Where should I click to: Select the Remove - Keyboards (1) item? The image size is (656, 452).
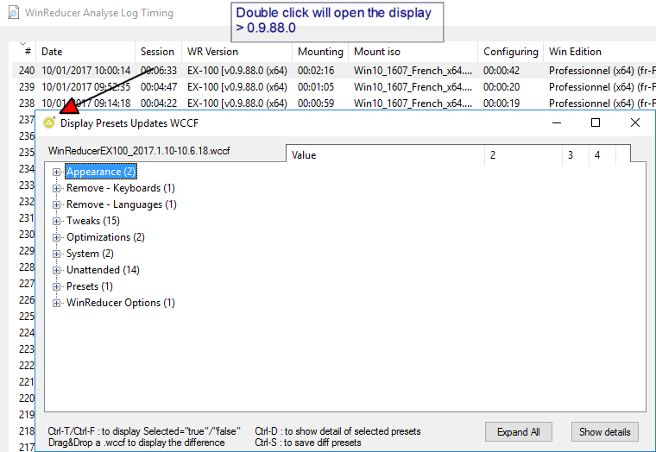coord(121,188)
